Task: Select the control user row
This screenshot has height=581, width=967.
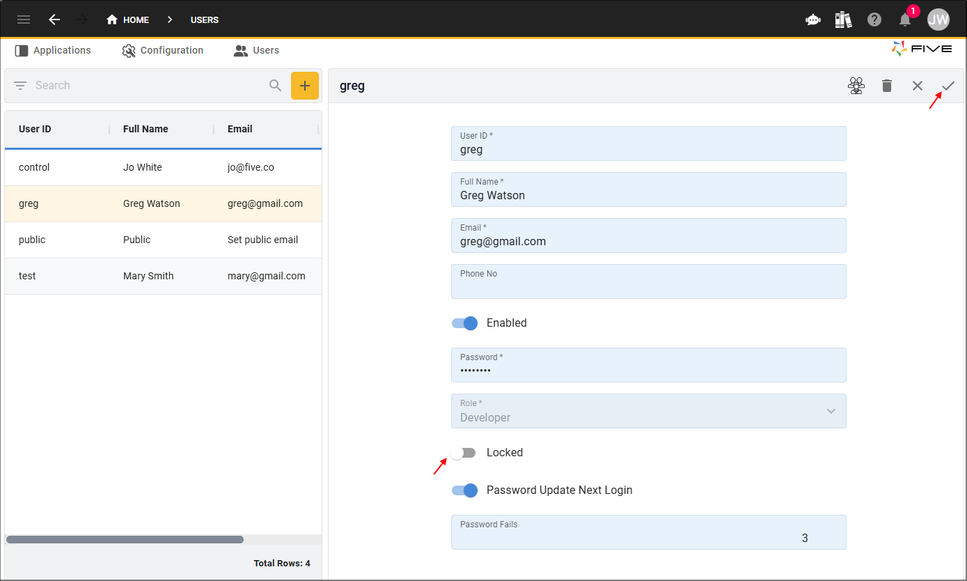Action: tap(163, 167)
